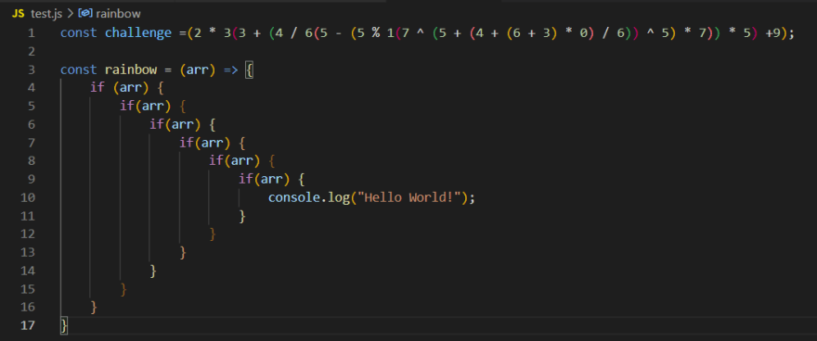Select line number 3 in the gutter
This screenshot has width=817, height=341.
click(x=32, y=69)
